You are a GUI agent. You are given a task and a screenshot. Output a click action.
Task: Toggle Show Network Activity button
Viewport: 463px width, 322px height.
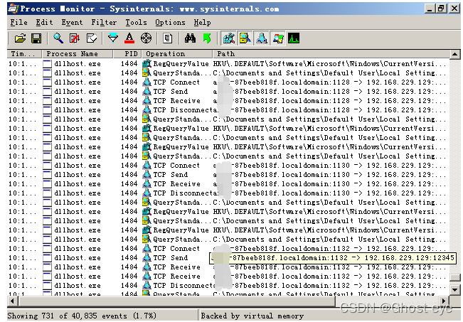click(x=261, y=38)
